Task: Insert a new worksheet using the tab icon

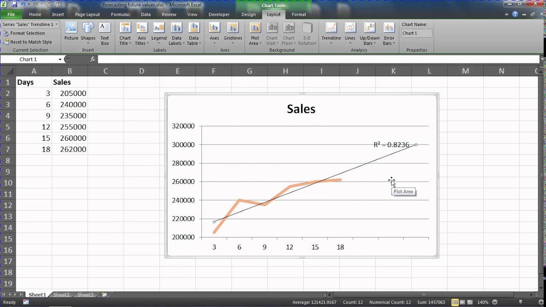Action: click(x=104, y=295)
